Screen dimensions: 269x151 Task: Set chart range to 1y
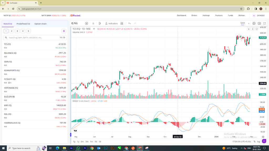(x=78, y=142)
